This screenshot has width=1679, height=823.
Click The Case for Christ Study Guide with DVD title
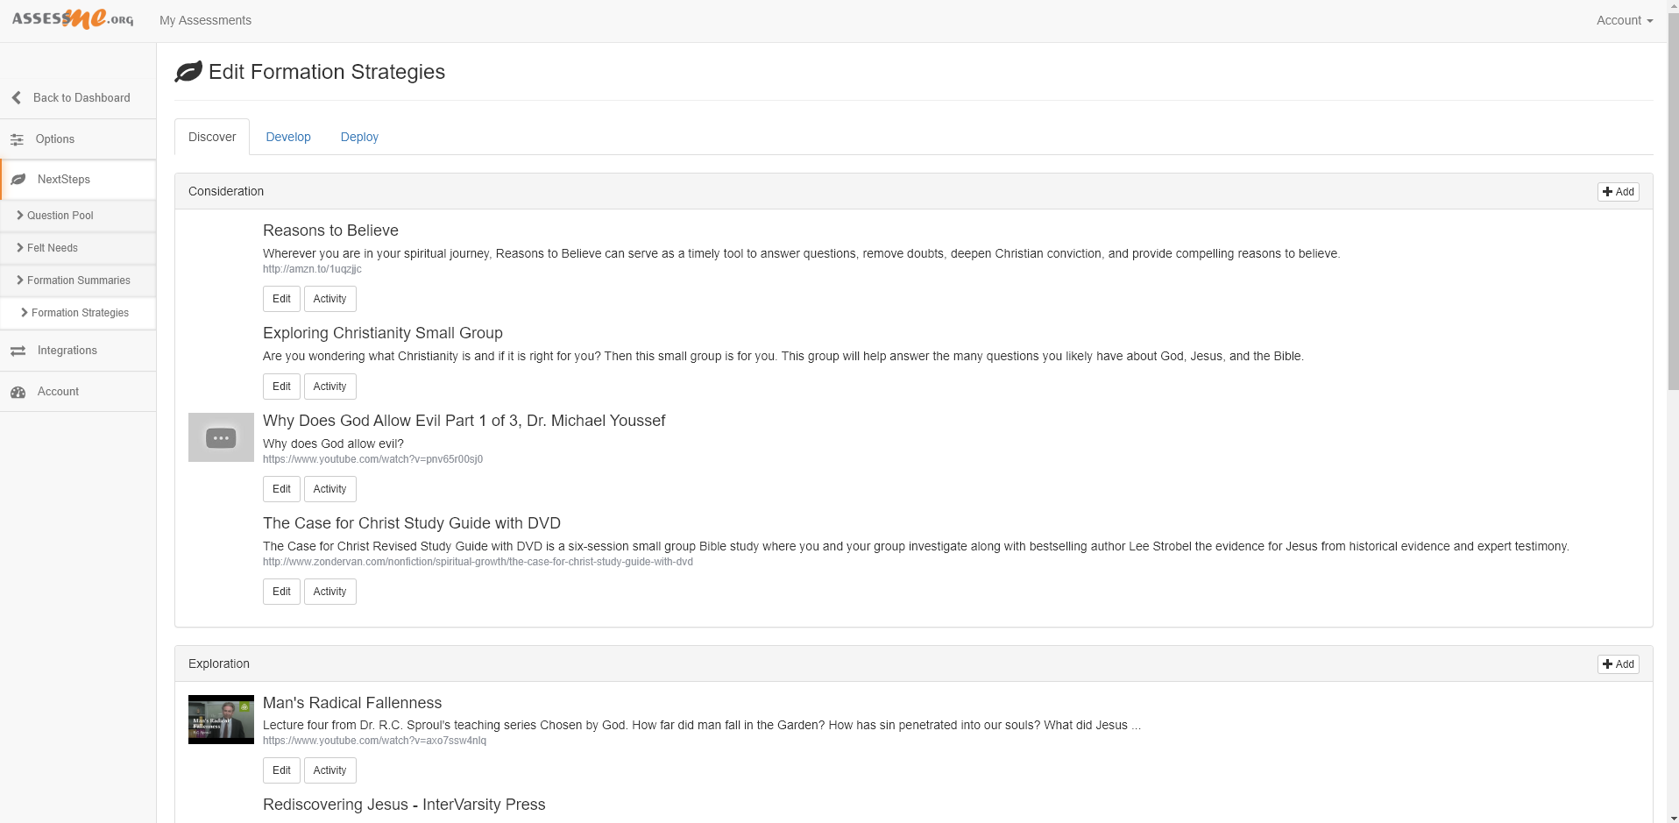[412, 523]
